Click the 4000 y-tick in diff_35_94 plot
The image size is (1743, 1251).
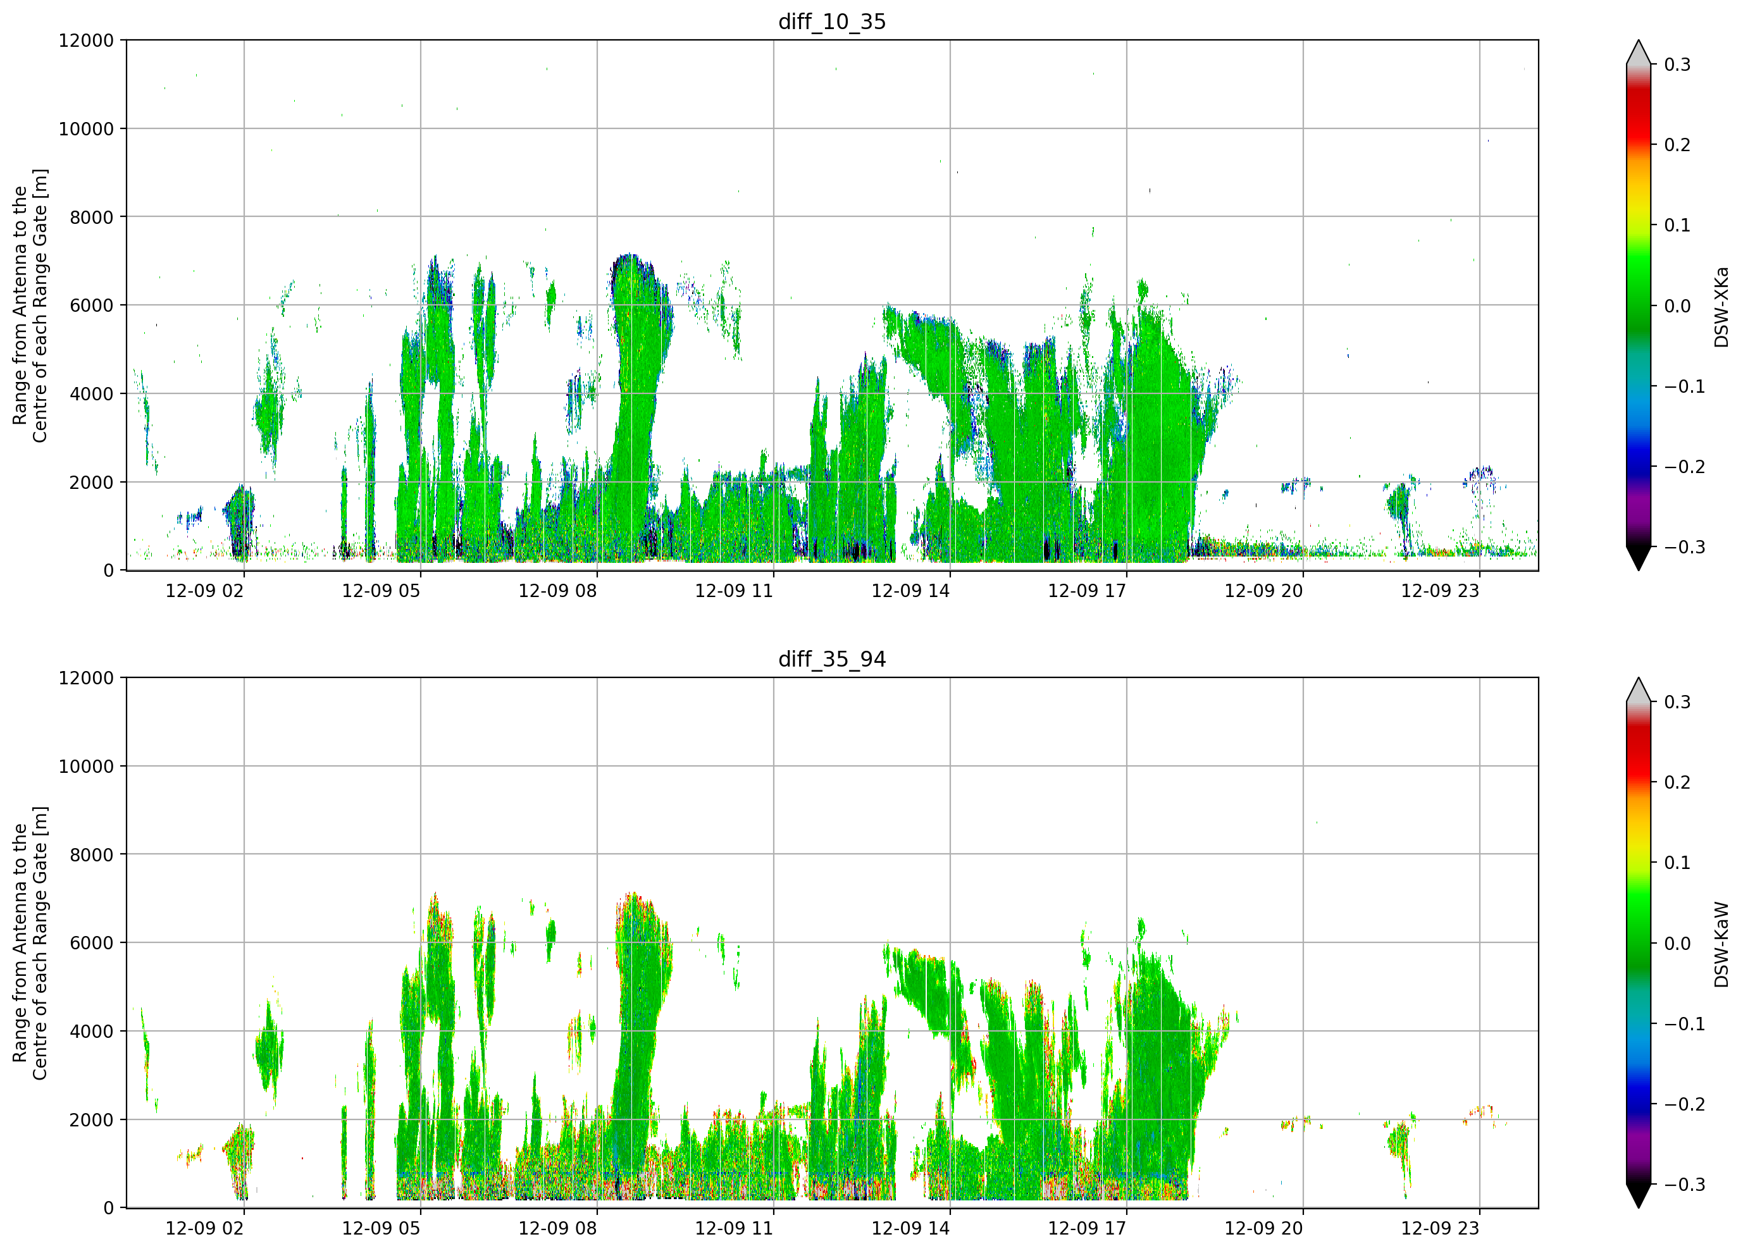click(x=92, y=1032)
